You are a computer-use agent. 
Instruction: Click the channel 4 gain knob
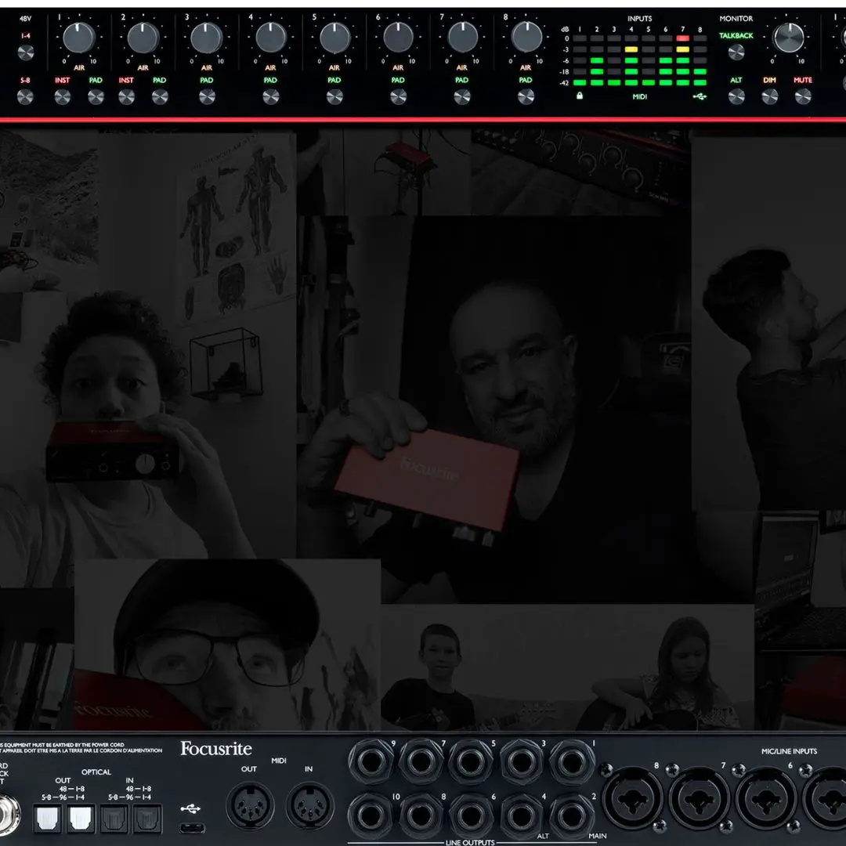[x=271, y=38]
